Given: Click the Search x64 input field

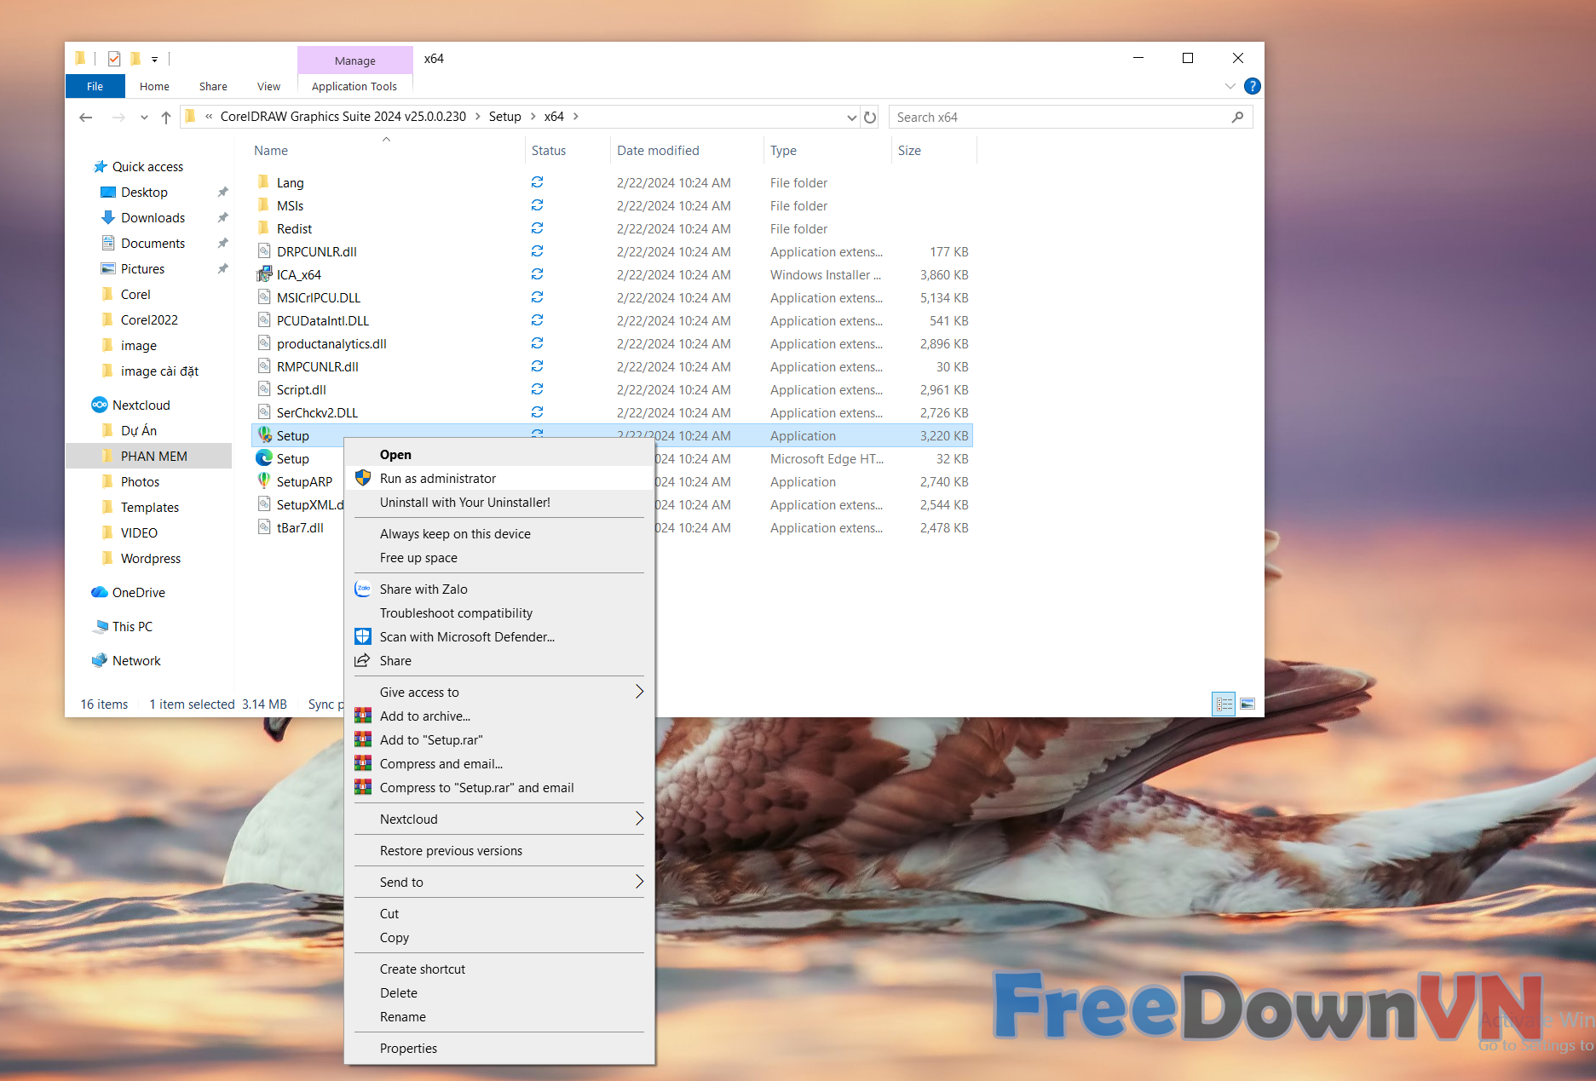Looking at the screenshot, I should click(1057, 118).
